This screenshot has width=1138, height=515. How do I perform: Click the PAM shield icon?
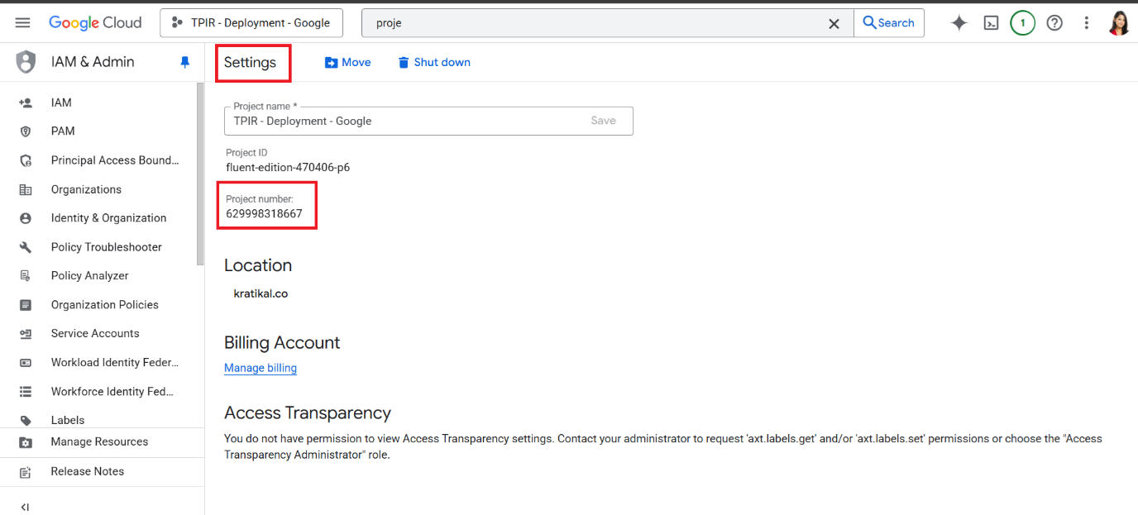click(x=26, y=131)
